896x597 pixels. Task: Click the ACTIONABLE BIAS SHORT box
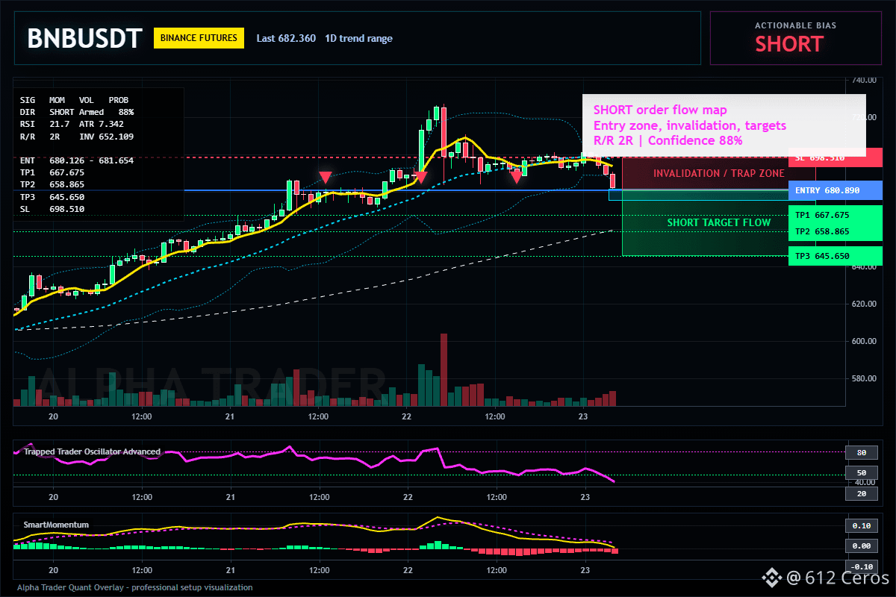pos(795,38)
